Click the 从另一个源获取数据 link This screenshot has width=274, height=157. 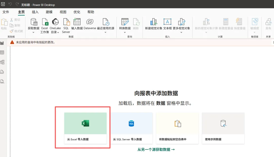[x=156, y=149]
